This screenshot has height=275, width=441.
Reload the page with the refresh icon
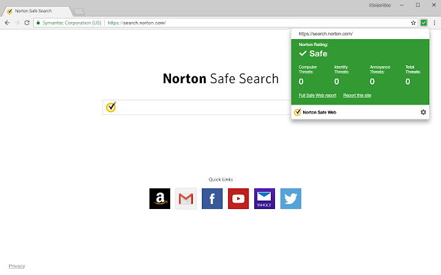pos(27,23)
